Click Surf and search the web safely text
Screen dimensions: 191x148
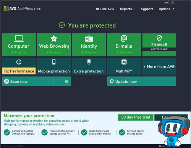[135, 132]
